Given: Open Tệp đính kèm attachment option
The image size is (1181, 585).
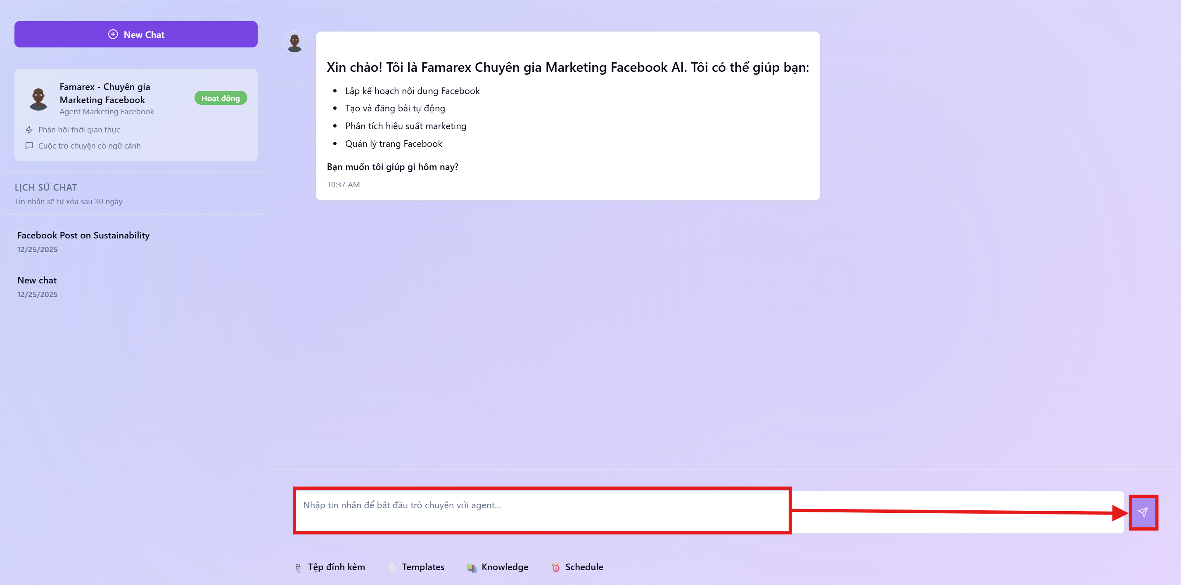Looking at the screenshot, I should 330,567.
